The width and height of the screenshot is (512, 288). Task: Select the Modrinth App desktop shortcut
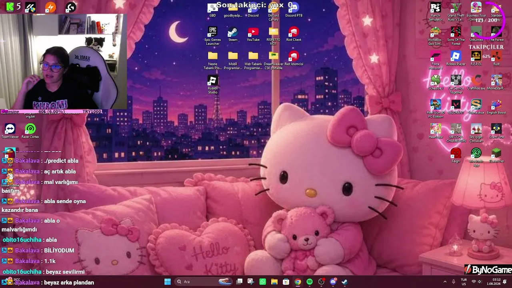(476, 158)
